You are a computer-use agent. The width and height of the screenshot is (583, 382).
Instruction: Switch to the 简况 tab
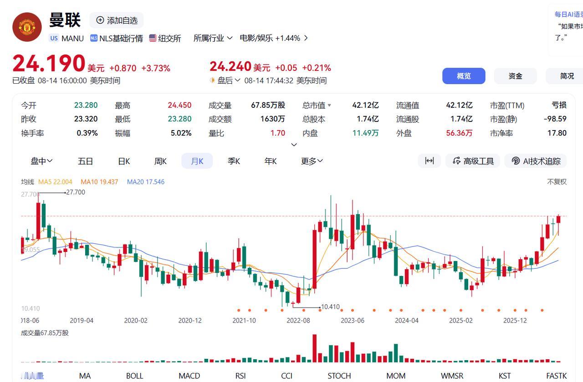pos(565,76)
